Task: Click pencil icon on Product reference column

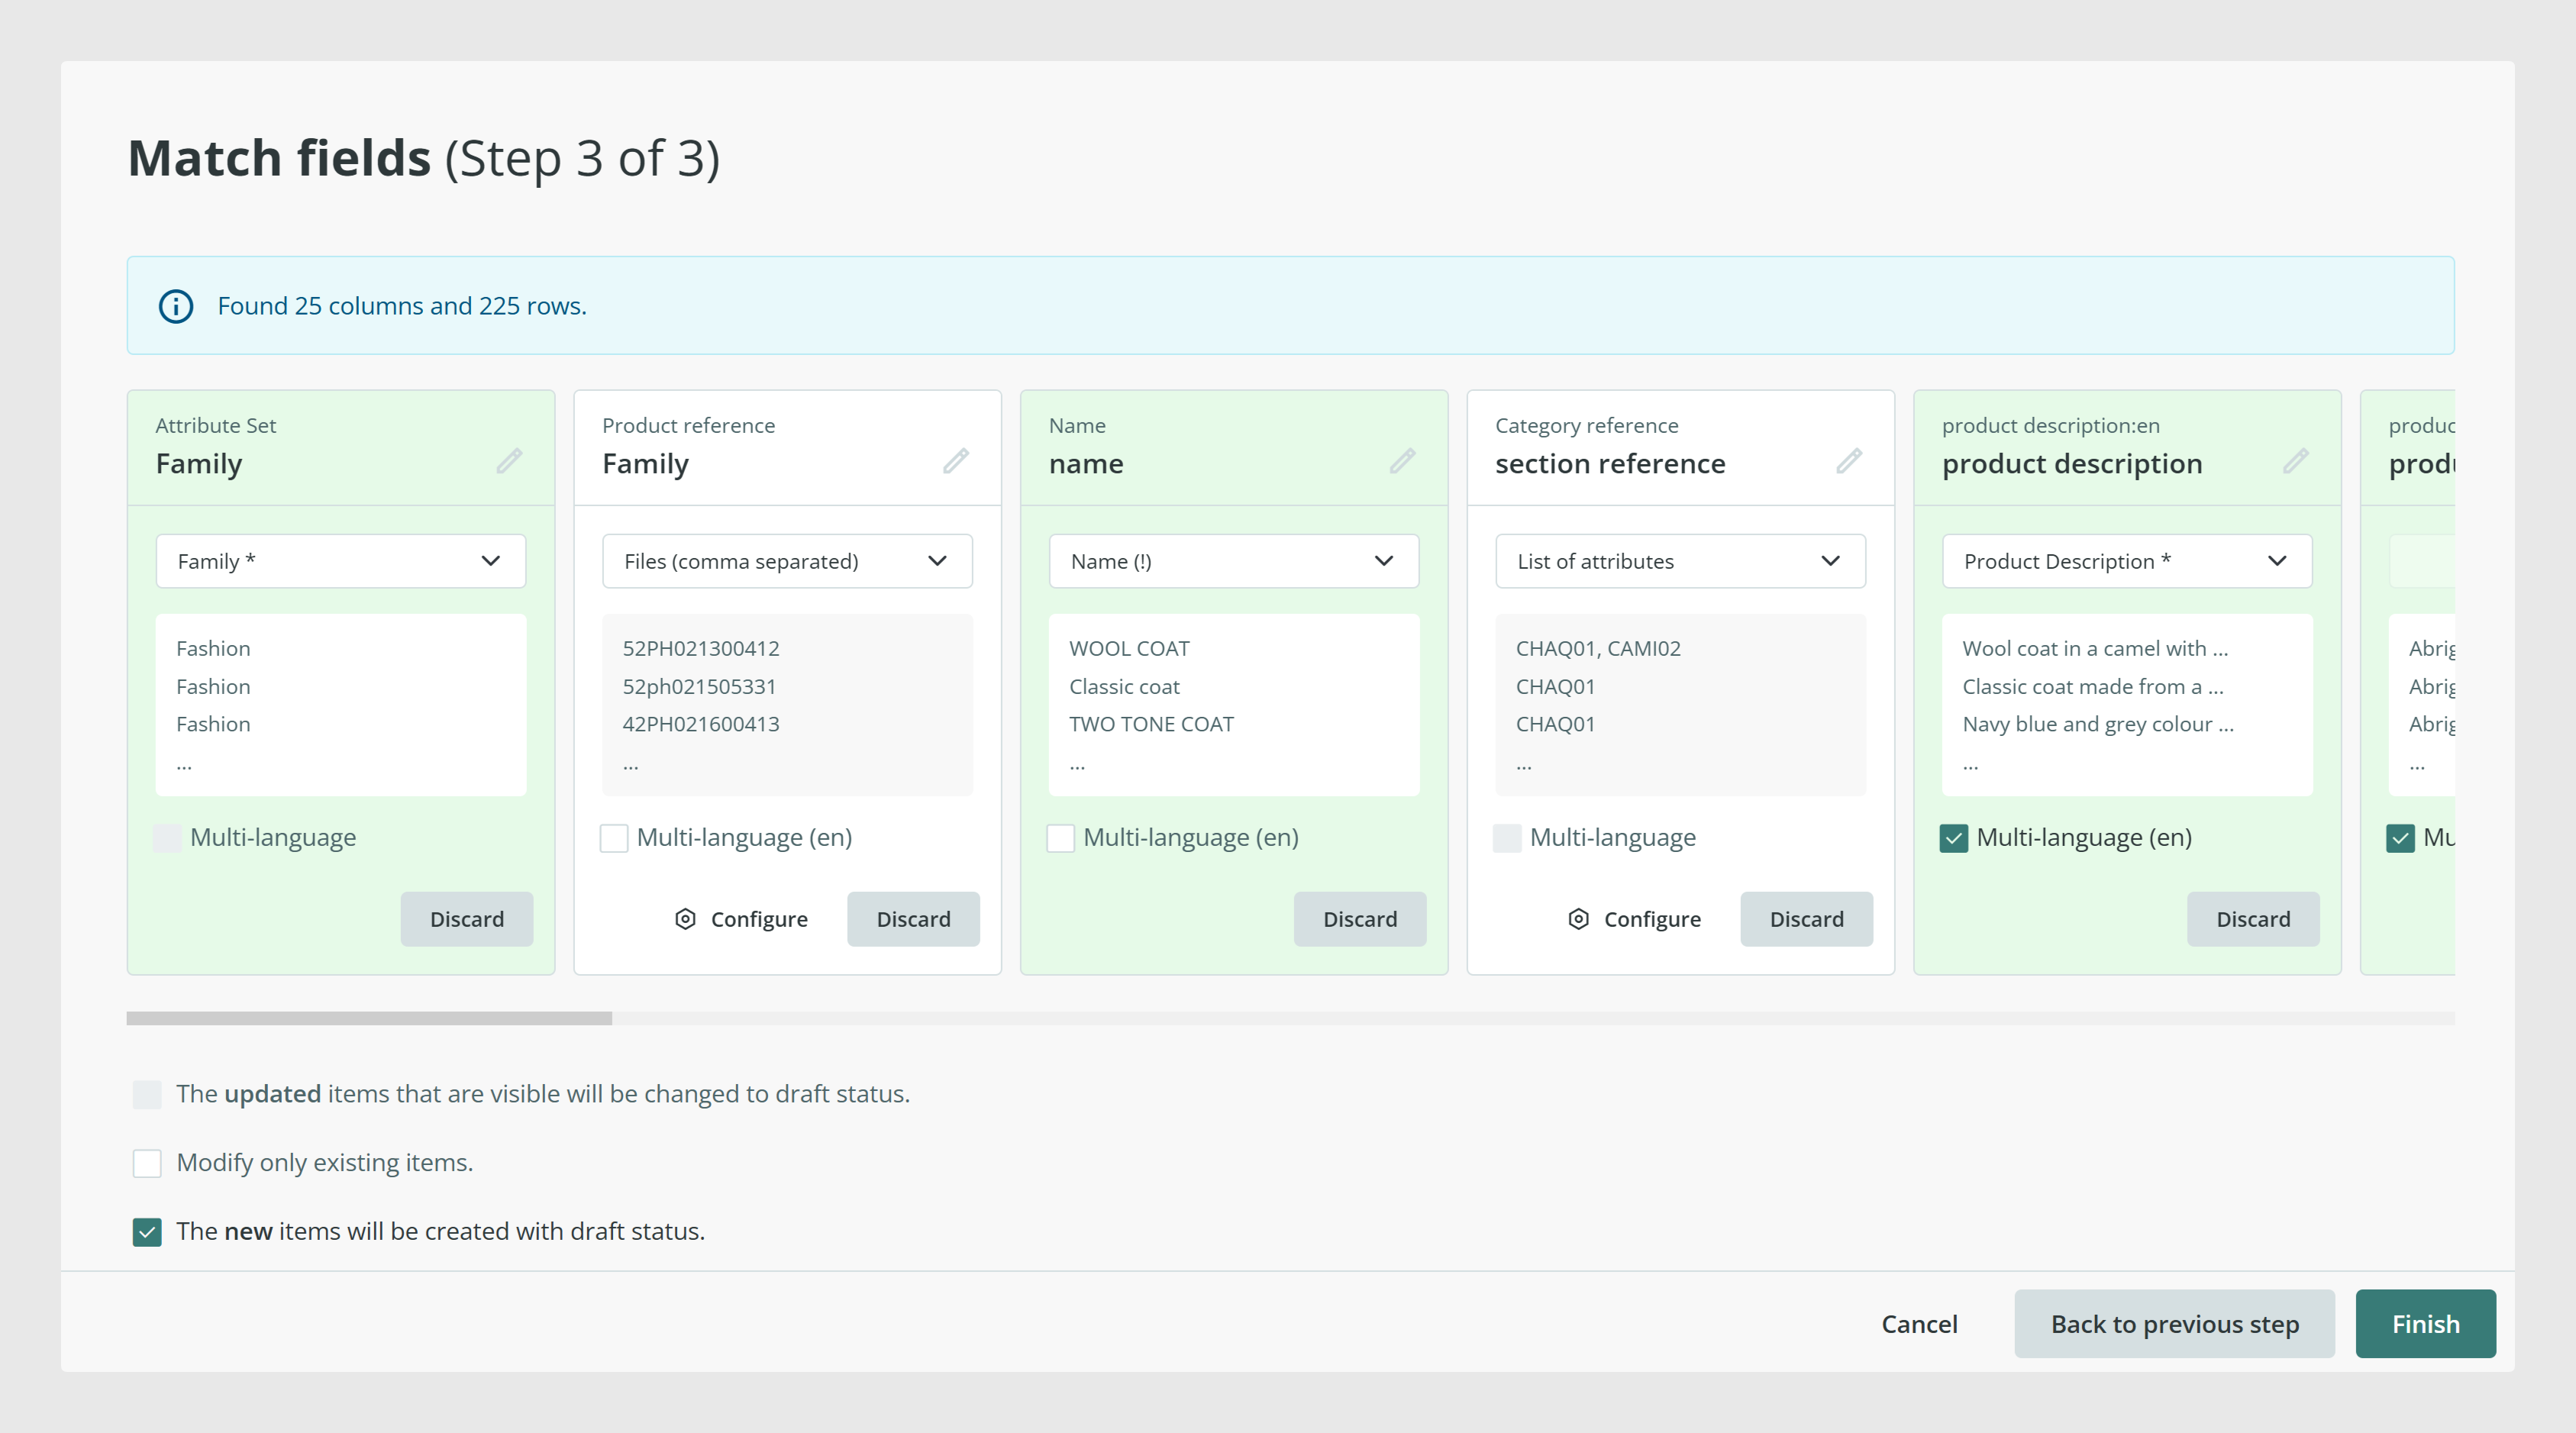Action: pyautogui.click(x=956, y=461)
